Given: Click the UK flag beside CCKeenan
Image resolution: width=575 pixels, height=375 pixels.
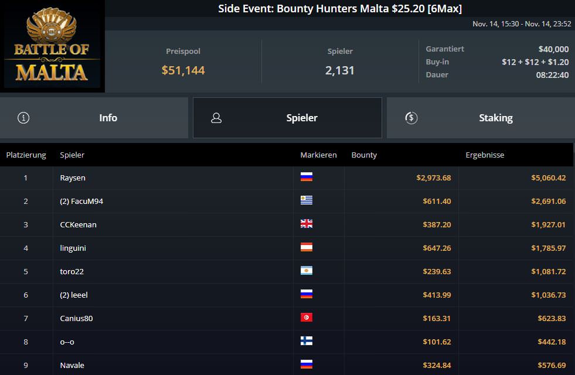Looking at the screenshot, I should (306, 224).
